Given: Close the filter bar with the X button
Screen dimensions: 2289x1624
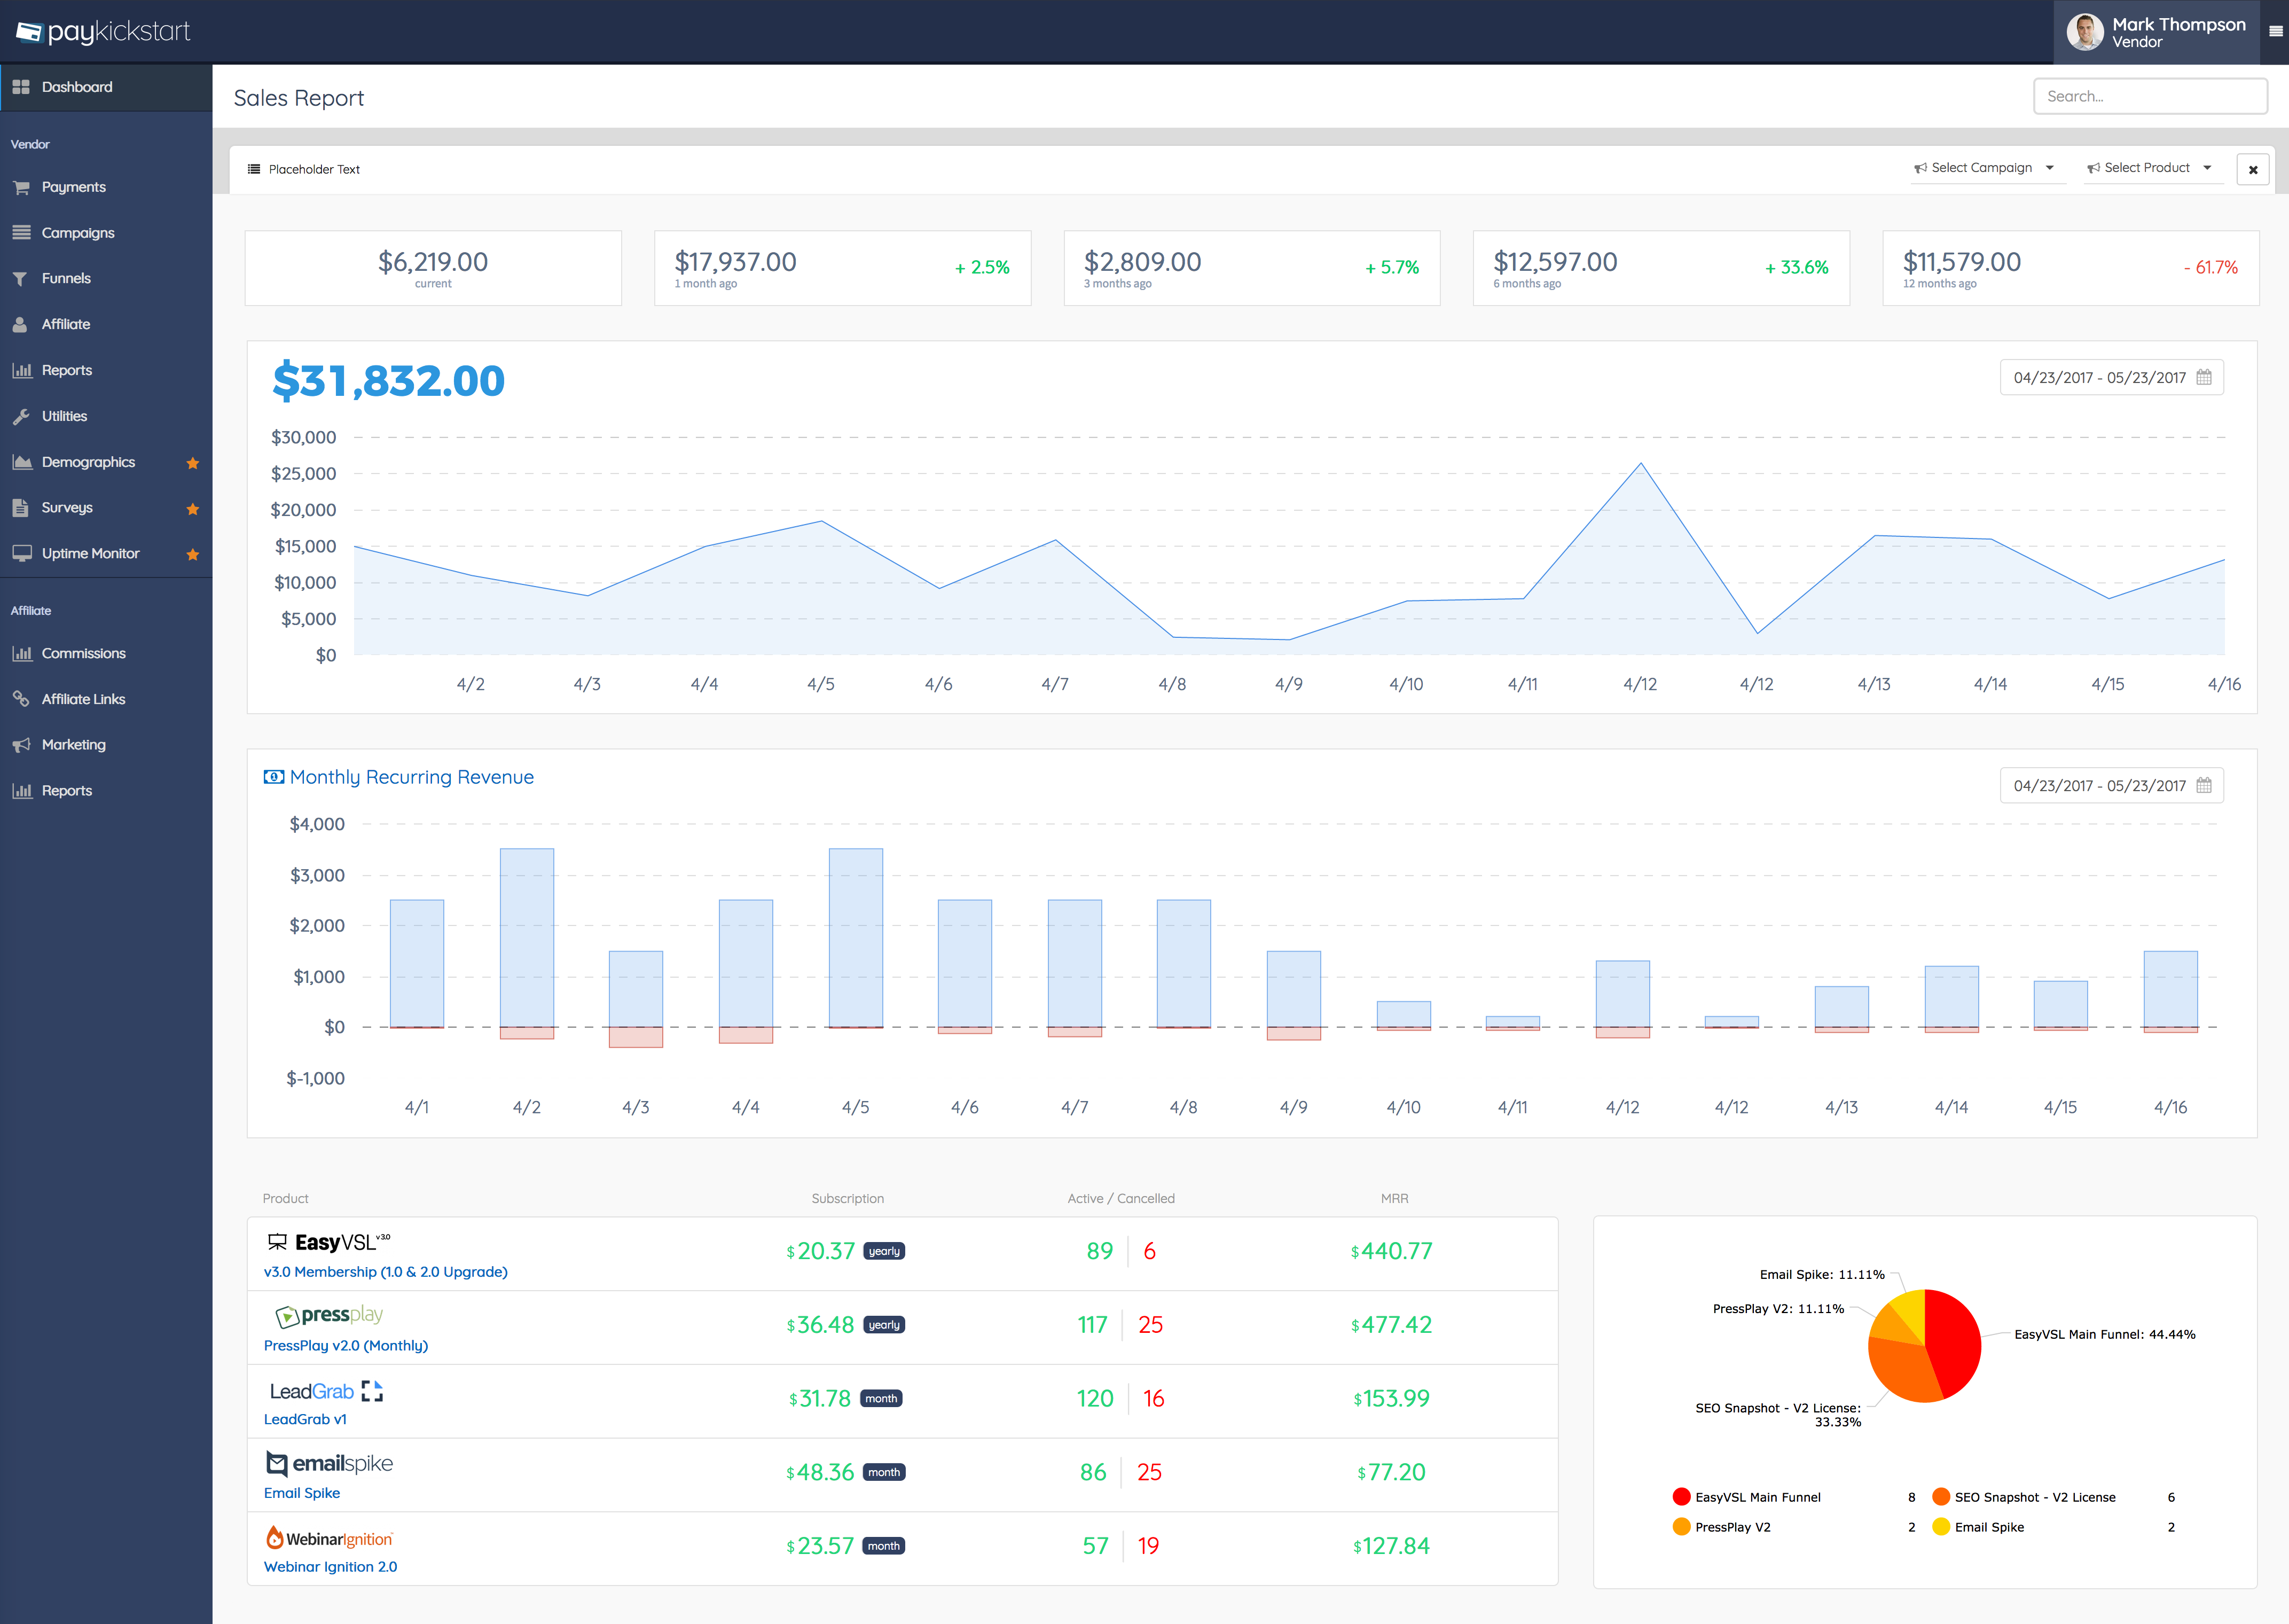Looking at the screenshot, I should (2253, 170).
